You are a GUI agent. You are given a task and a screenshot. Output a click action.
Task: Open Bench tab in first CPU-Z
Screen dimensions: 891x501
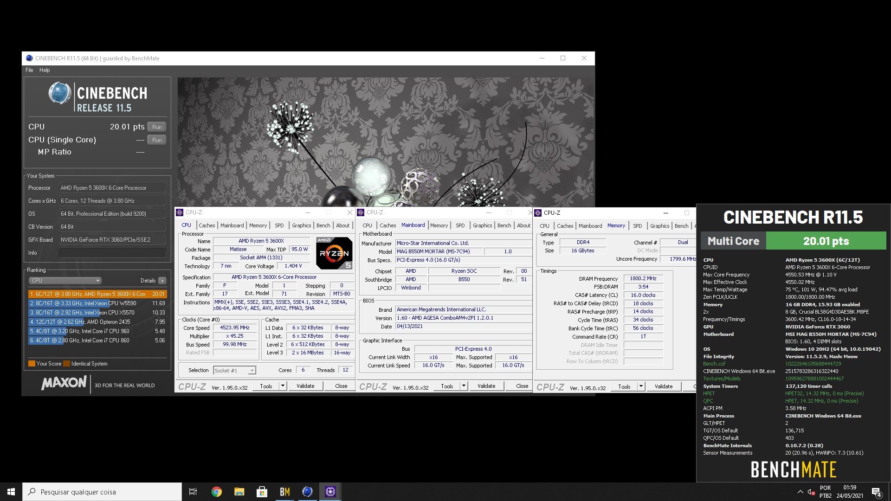pyautogui.click(x=323, y=225)
